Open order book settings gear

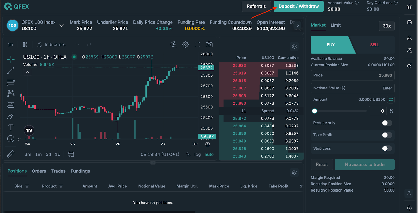[294, 46]
